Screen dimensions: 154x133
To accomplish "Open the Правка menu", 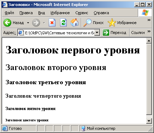I will [26, 13].
